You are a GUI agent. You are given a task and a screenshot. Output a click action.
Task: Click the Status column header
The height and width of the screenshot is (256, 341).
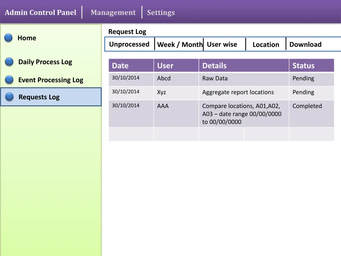303,66
